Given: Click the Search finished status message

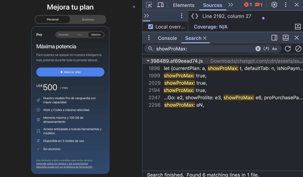Looking at the screenshot, I should (203, 174).
